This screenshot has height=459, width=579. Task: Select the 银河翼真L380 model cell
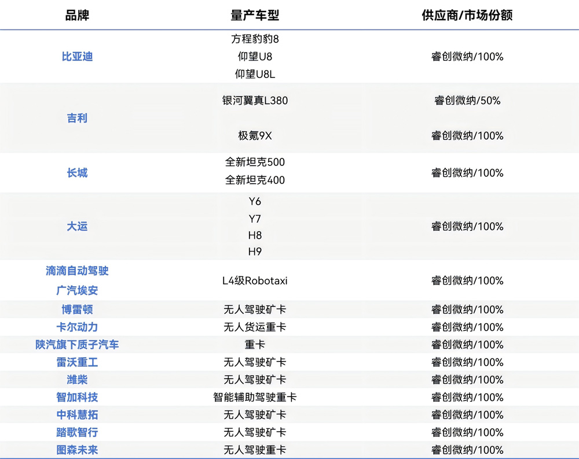click(255, 101)
